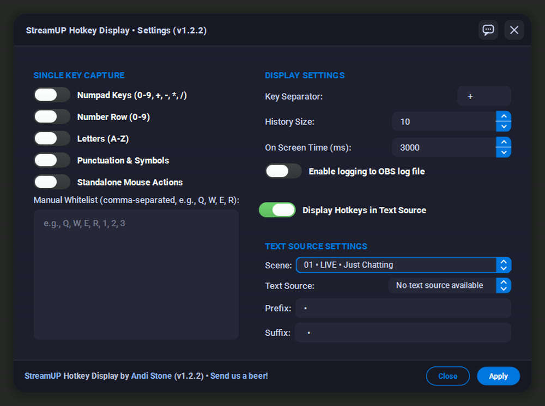Increase On Screen Time with up arrow
The width and height of the screenshot is (545, 406).
tap(504, 142)
